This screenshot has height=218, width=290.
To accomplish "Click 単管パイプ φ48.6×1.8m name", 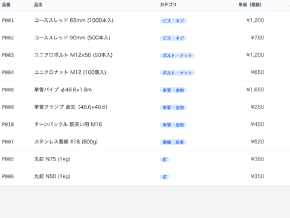I will [63, 90].
